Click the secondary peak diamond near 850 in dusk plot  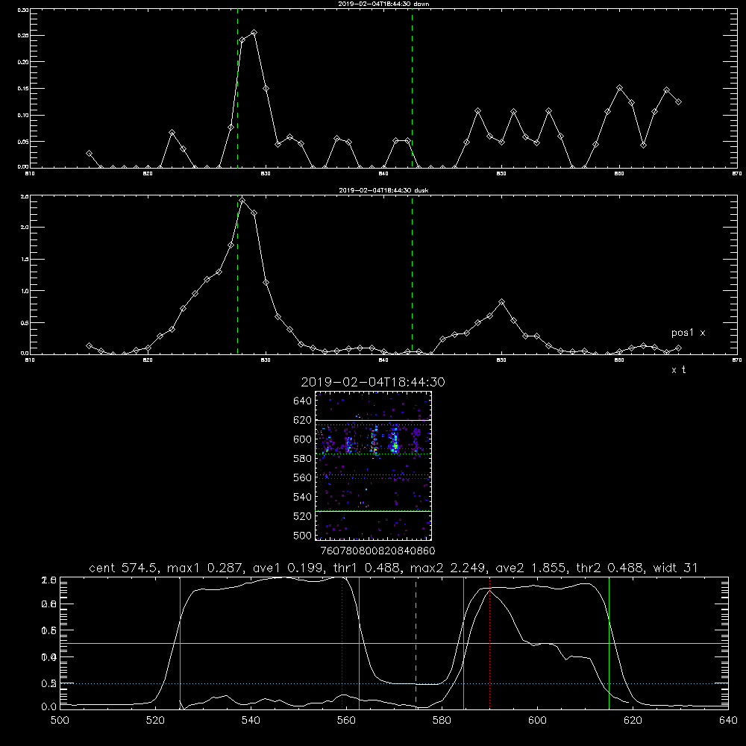(501, 302)
